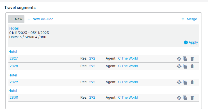Viewport: 208px width, 111px height.
Task: Click the move icon for segment 2827
Action: tap(179, 59)
